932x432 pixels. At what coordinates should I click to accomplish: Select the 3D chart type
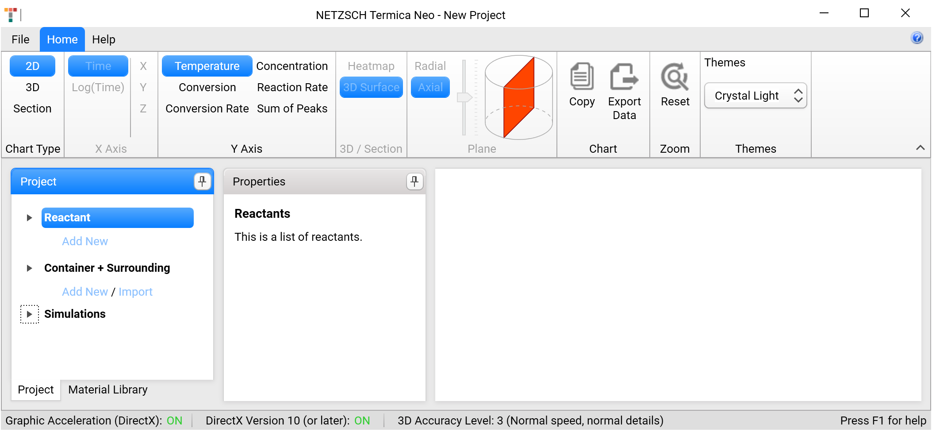point(32,87)
